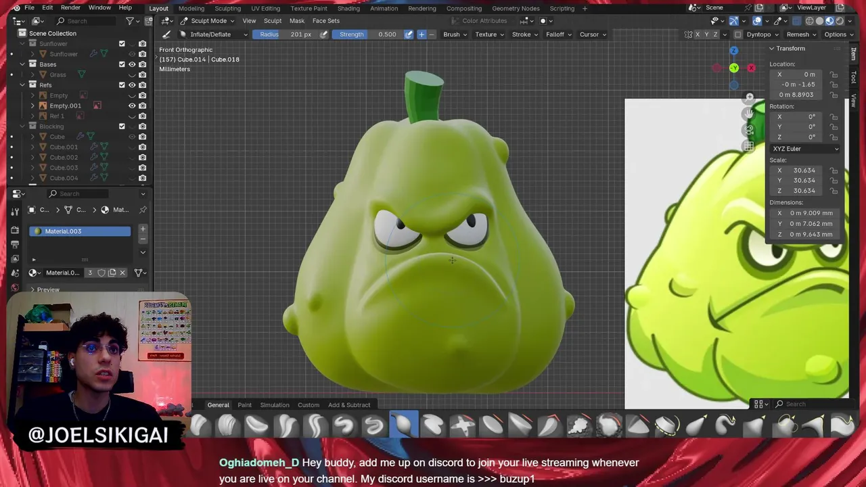This screenshot has height=487, width=866.
Task: Toggle fake user shield for the material
Action: coord(101,273)
